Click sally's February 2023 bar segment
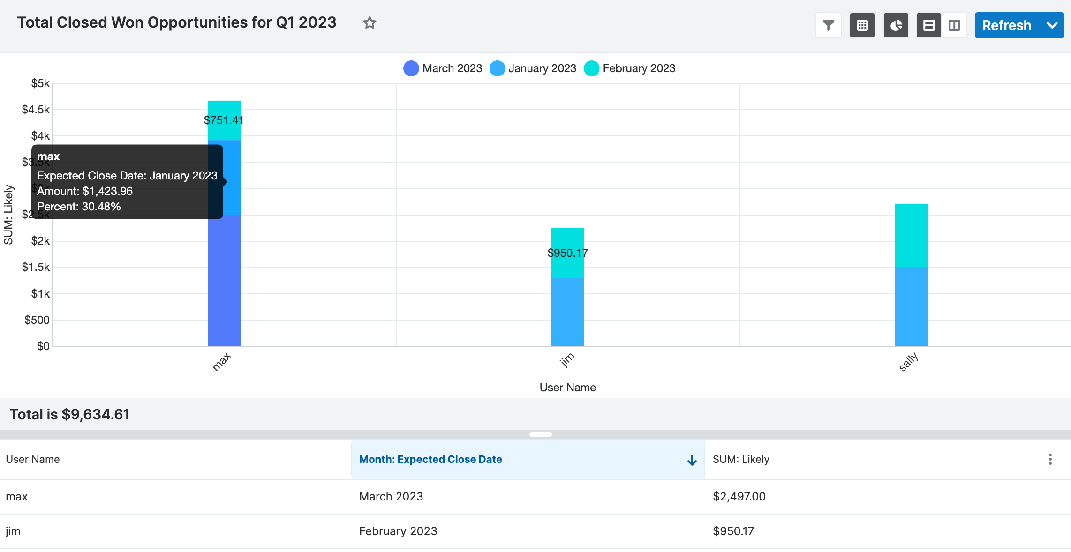The image size is (1071, 552). click(x=911, y=235)
